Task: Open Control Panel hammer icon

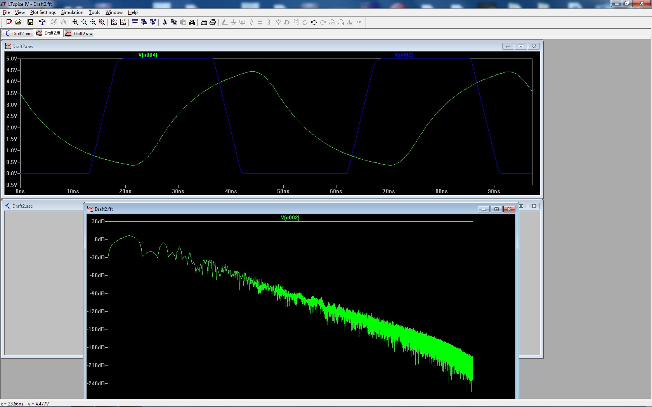Action: [42, 22]
